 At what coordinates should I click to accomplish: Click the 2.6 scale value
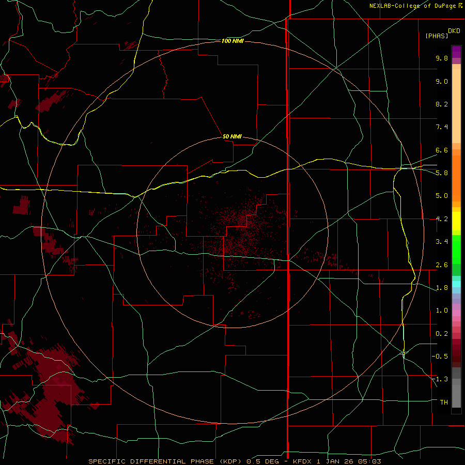click(442, 265)
